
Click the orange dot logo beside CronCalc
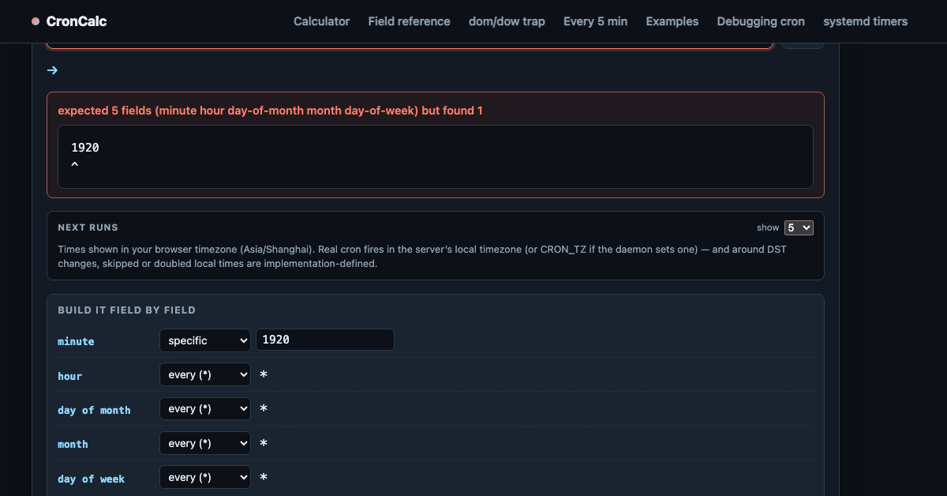tap(36, 21)
